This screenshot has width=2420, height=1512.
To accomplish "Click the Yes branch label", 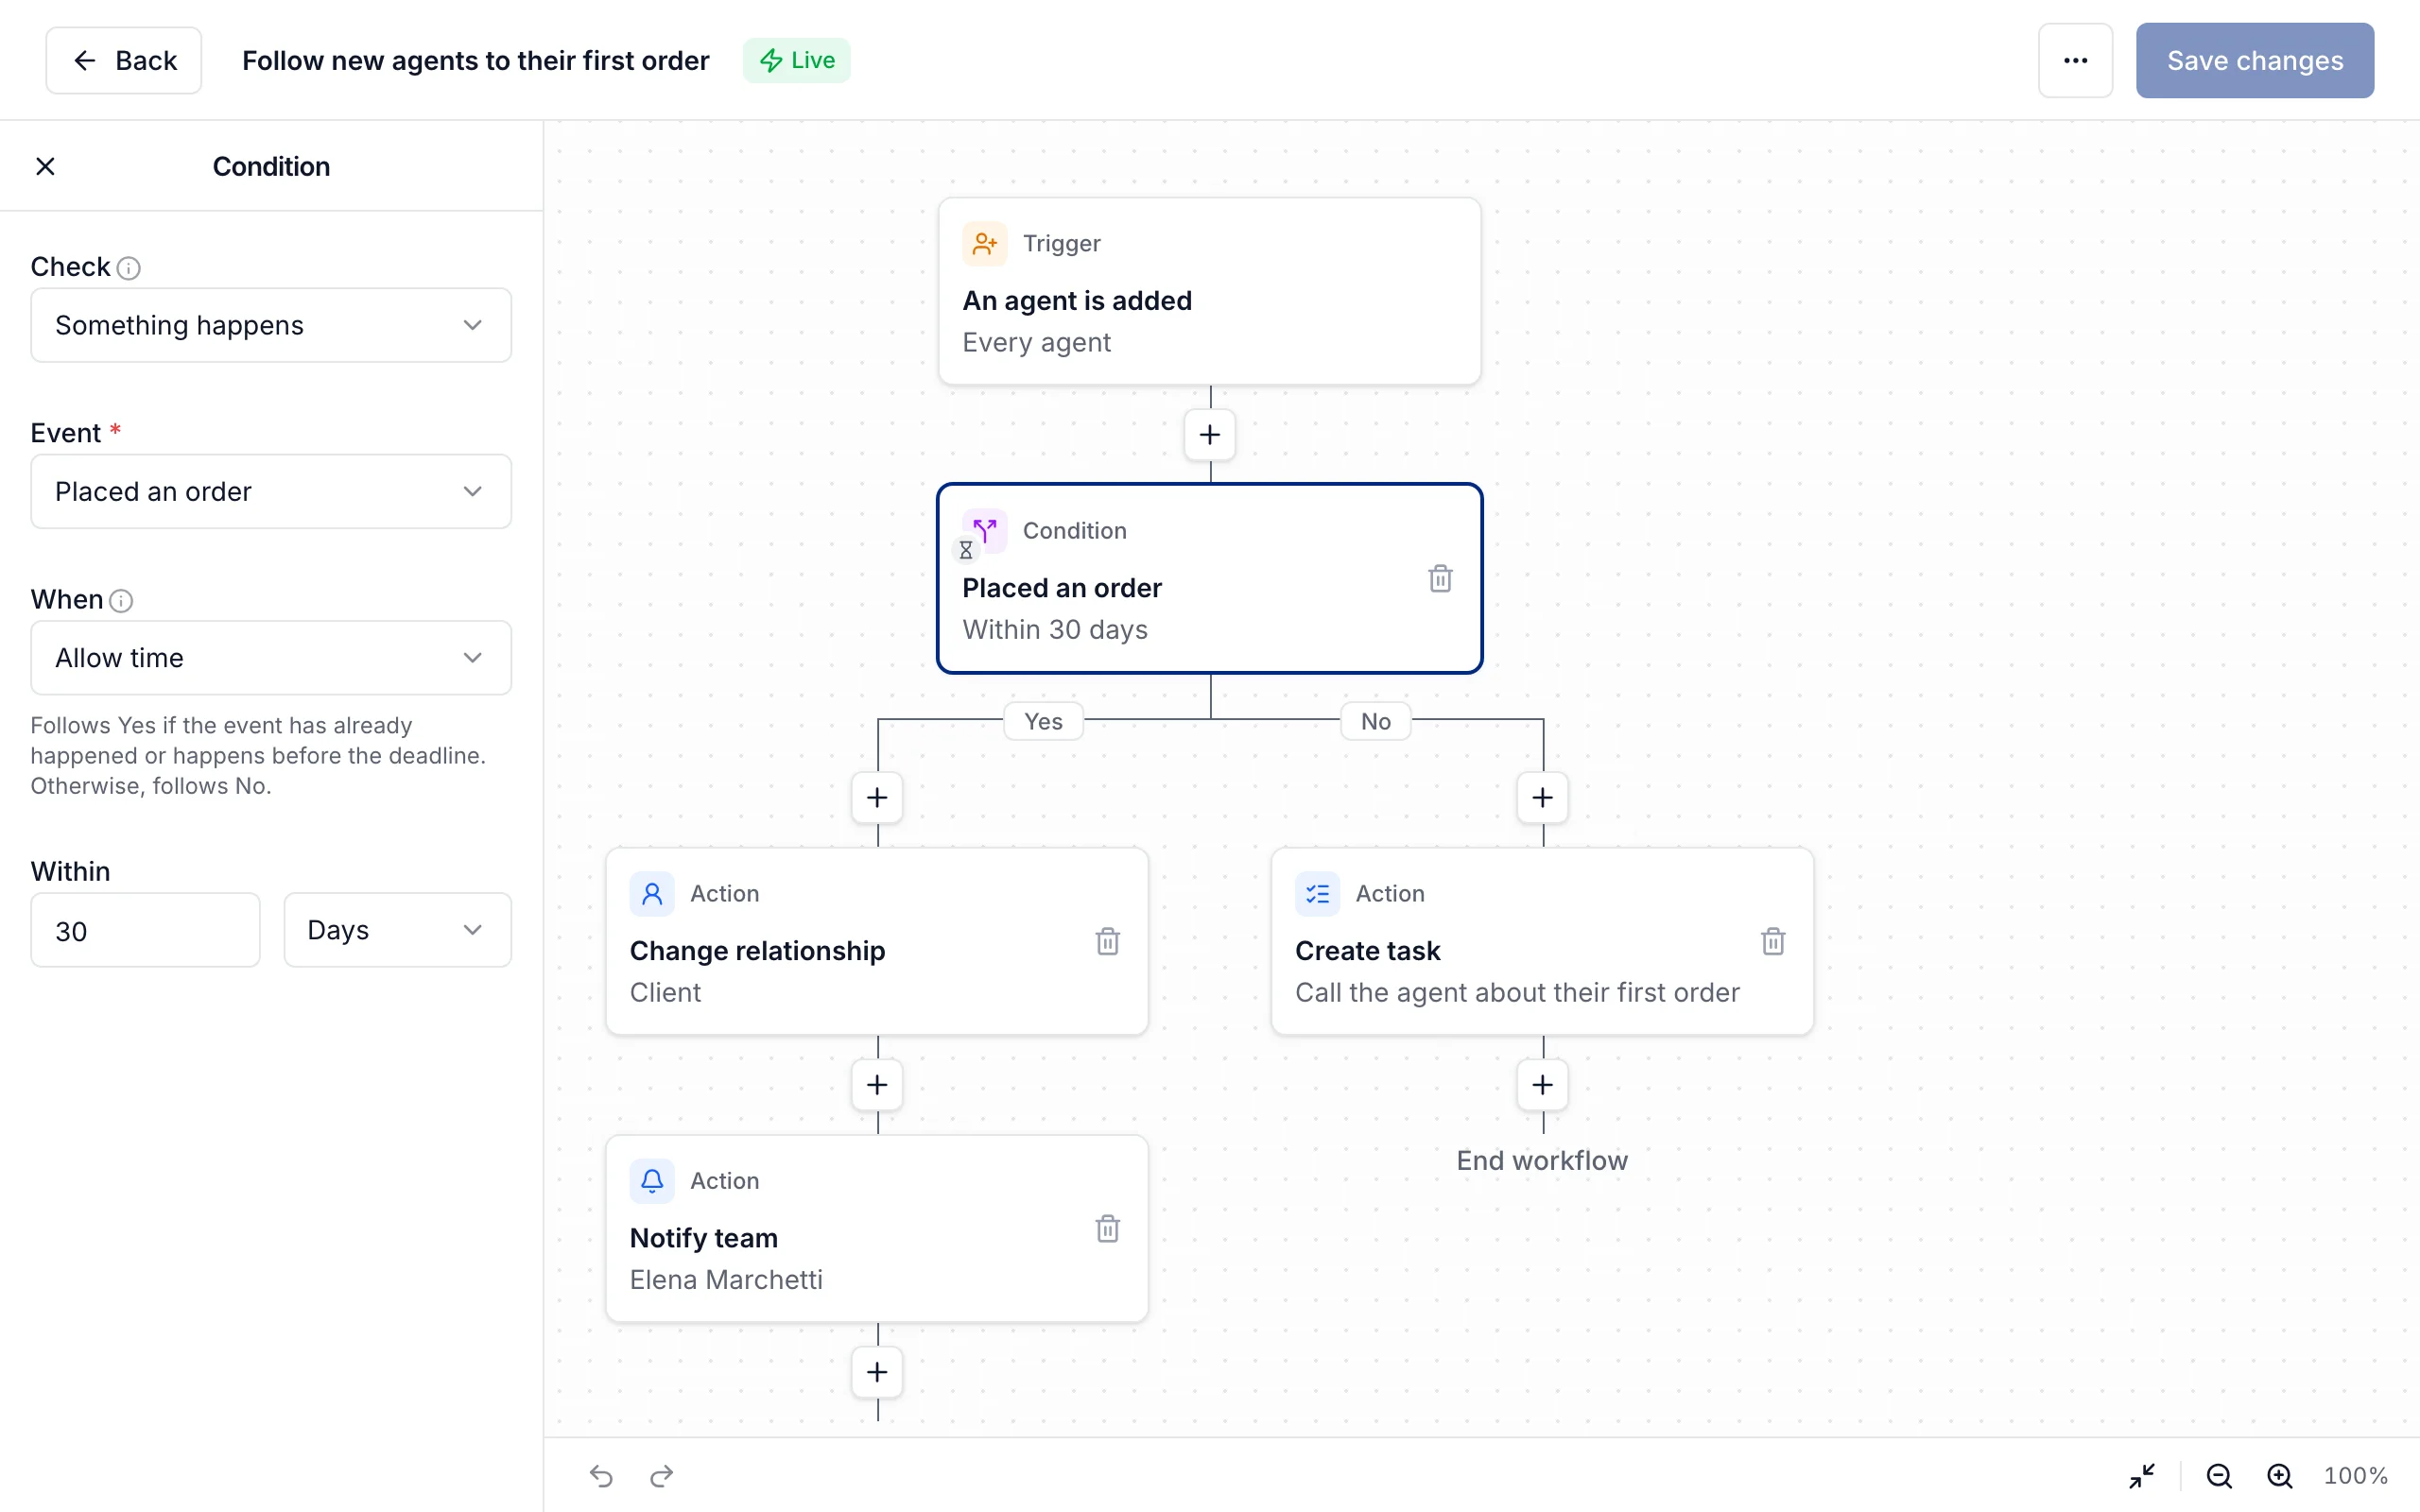I will point(1043,721).
